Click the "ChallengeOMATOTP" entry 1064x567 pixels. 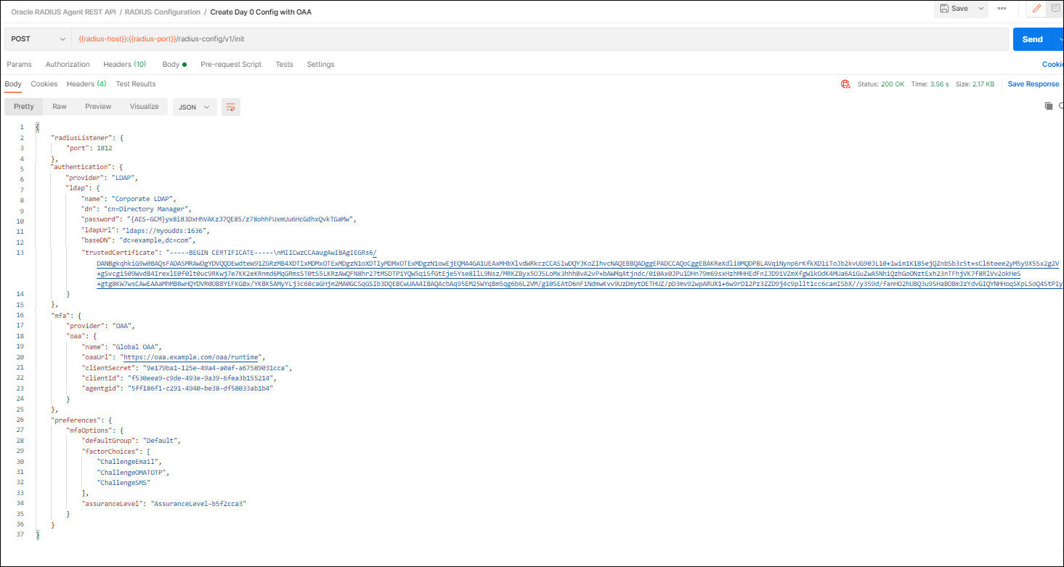(x=132, y=472)
